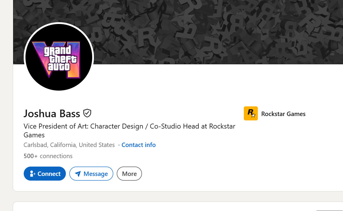
Task: Click the yellow R star logo square
Action: coord(251,113)
